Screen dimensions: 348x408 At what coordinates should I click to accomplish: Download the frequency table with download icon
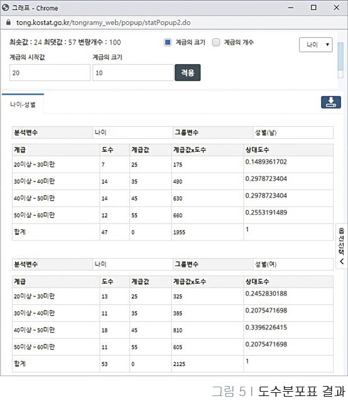tap(331, 102)
